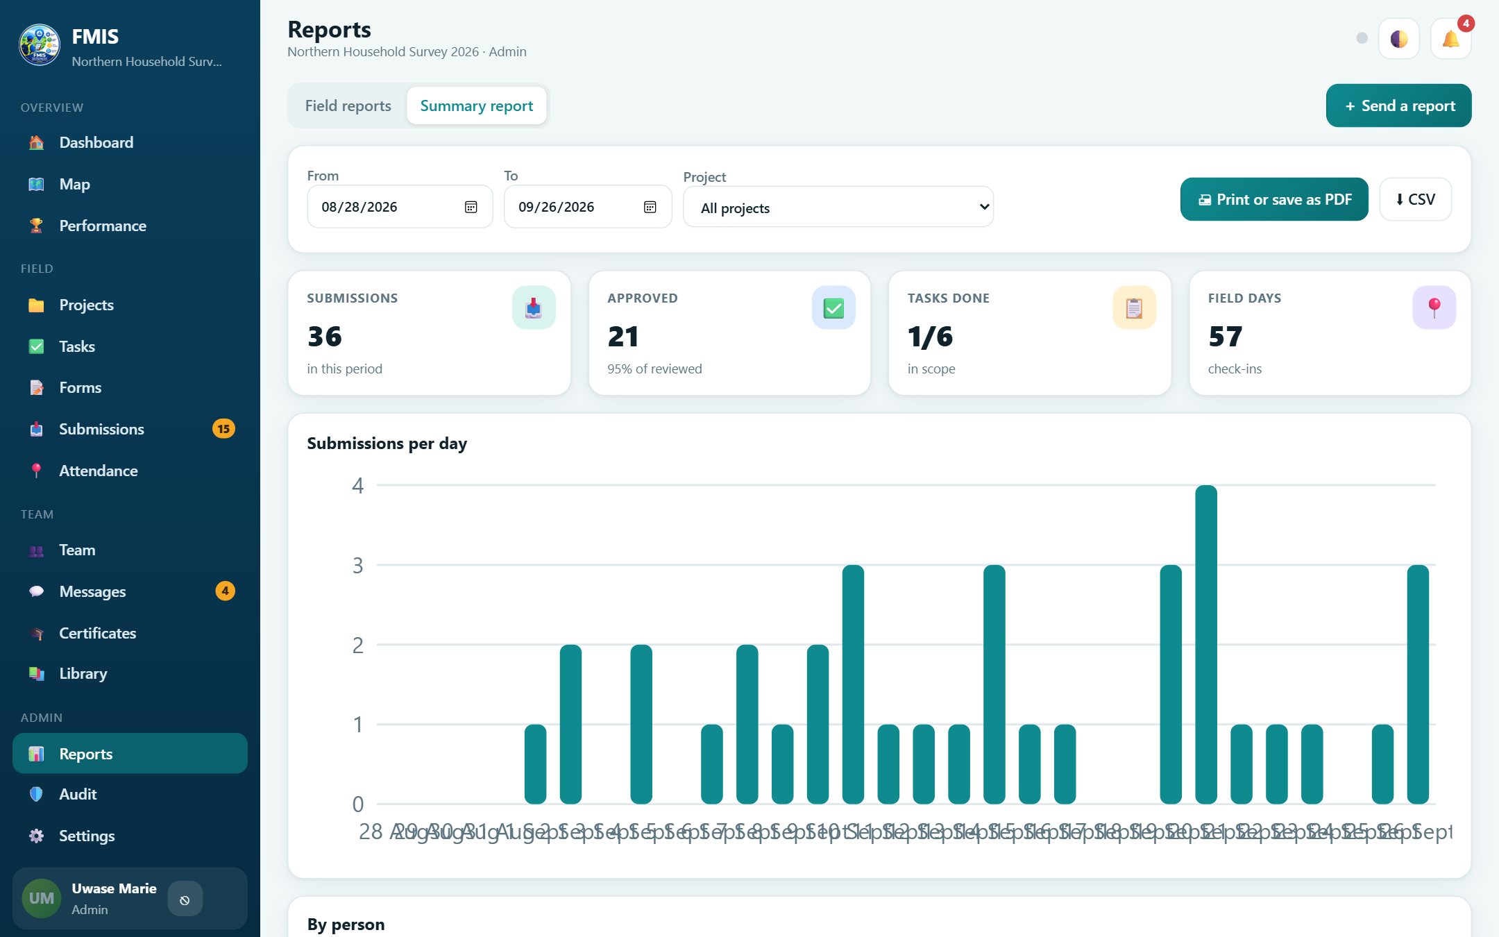Open Messages in sidebar

130,591
